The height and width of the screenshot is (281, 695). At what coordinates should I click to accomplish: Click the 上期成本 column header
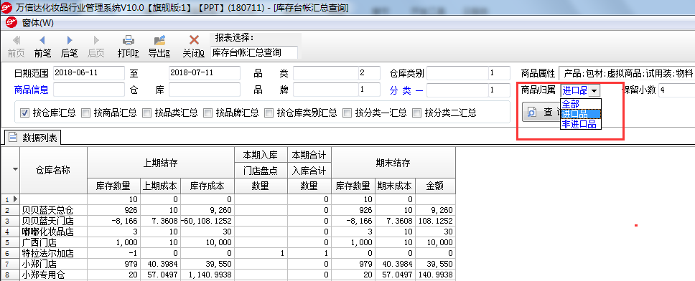[x=159, y=186]
